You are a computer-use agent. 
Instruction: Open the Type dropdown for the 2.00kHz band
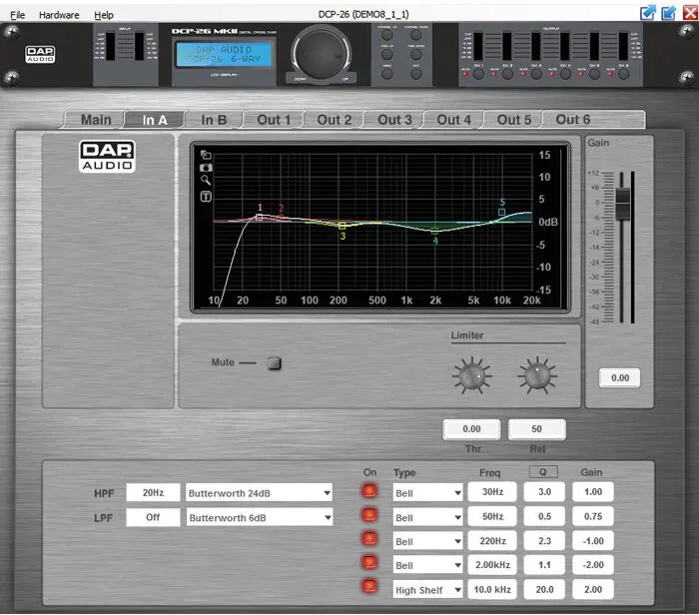pyautogui.click(x=427, y=565)
